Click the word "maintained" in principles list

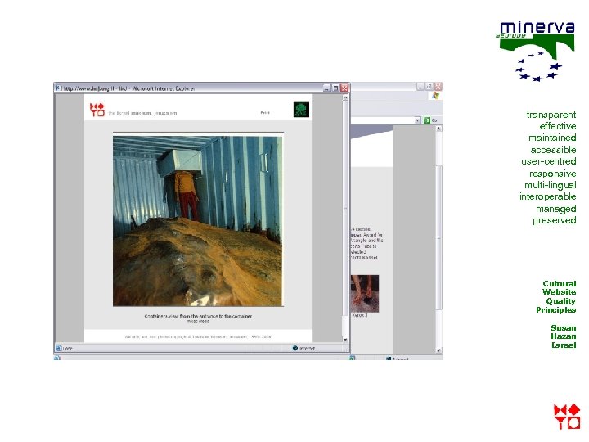tap(552, 138)
